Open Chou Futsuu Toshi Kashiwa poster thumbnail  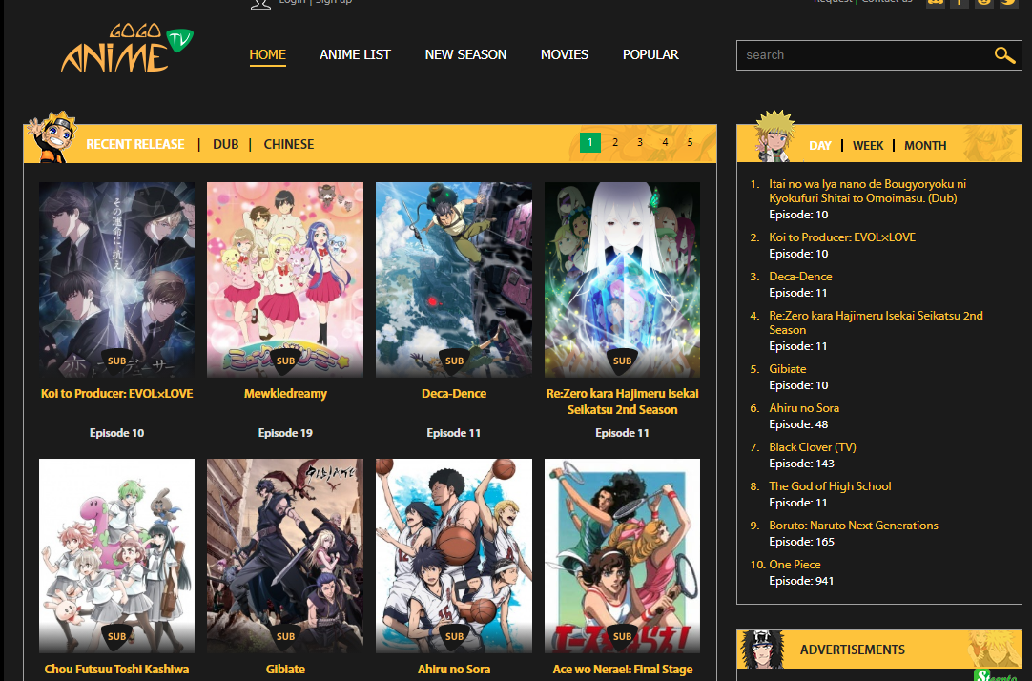click(x=116, y=556)
